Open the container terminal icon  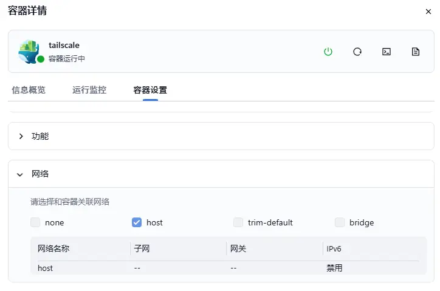[387, 52]
